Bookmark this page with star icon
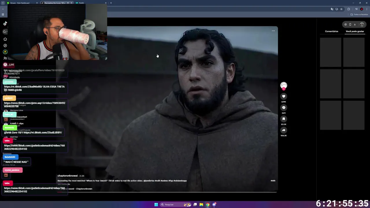This screenshot has width=370, height=208. click(x=341, y=9)
